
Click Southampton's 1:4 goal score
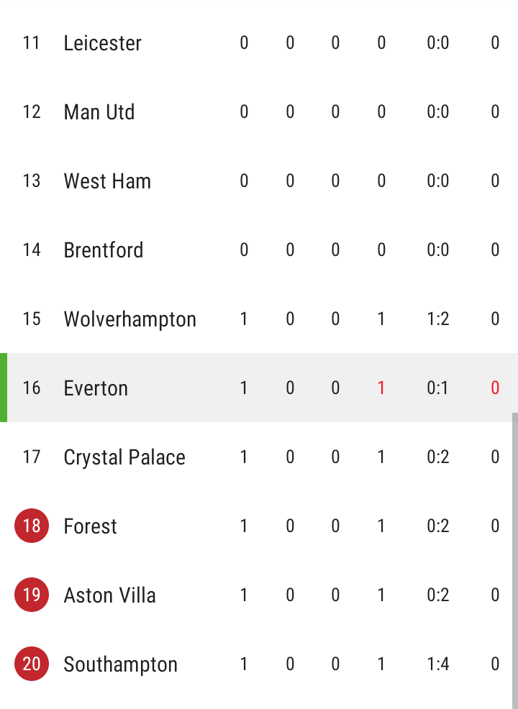[x=437, y=664]
